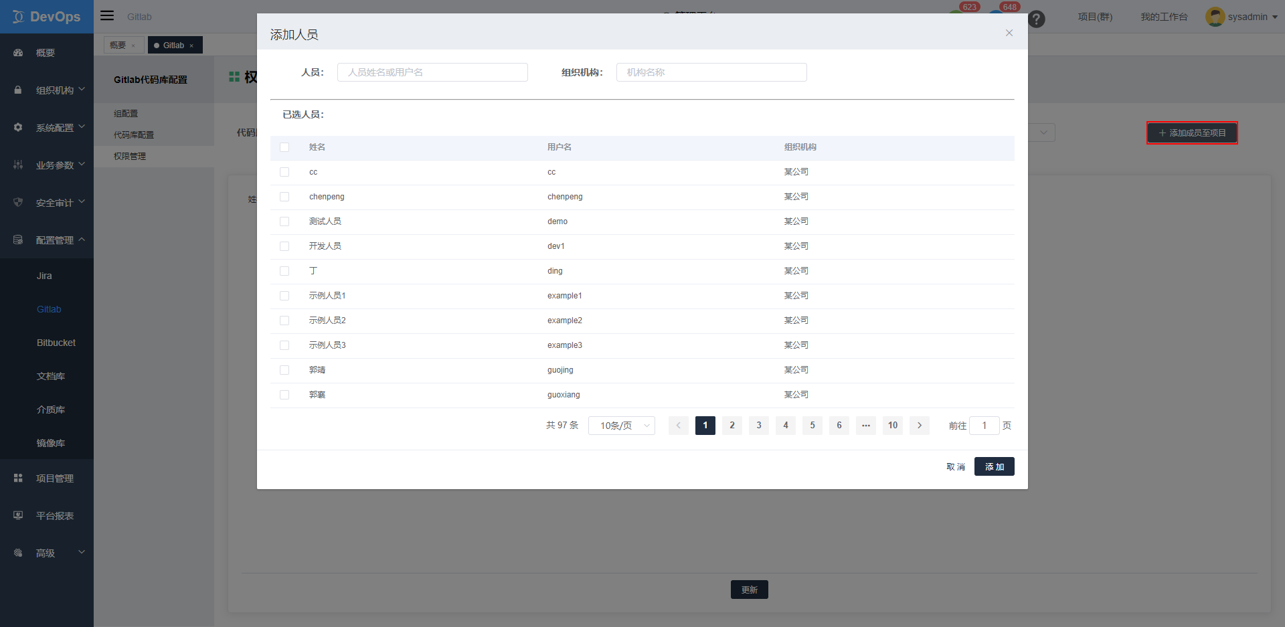The width and height of the screenshot is (1285, 627).
Task: Go to next page arrow in pagination
Action: click(920, 426)
